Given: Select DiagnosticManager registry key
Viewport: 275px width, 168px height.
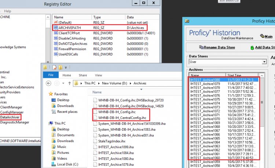Looking at the screenshot, I should (15, 122).
